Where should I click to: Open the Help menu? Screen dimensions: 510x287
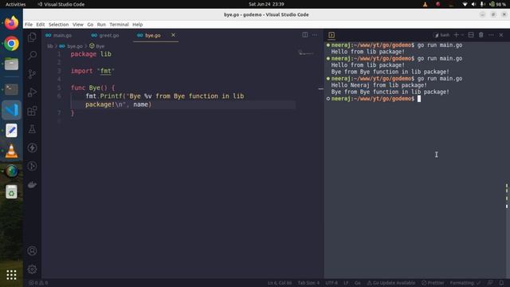(x=138, y=25)
